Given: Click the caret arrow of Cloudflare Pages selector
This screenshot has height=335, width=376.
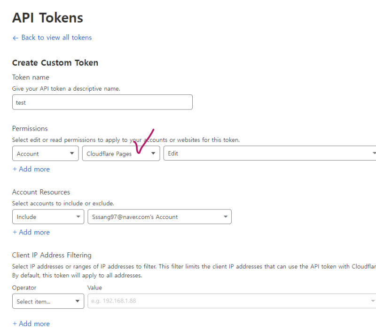Looking at the screenshot, I should point(153,154).
